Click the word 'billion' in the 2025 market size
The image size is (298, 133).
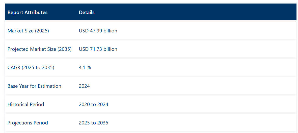point(110,31)
